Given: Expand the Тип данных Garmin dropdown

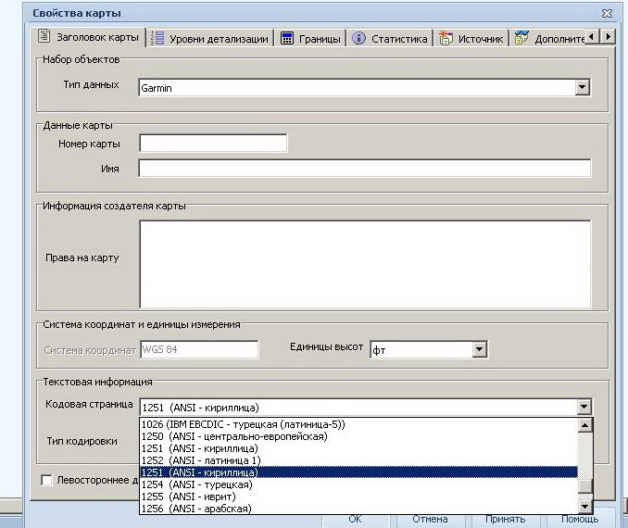Looking at the screenshot, I should click(x=582, y=88).
